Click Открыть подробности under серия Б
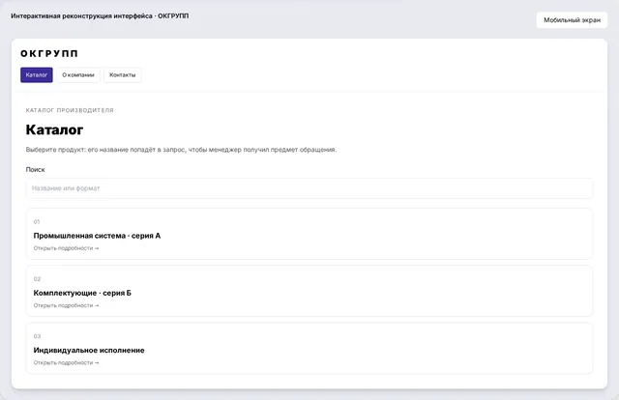The height and width of the screenshot is (400, 619). [66, 305]
